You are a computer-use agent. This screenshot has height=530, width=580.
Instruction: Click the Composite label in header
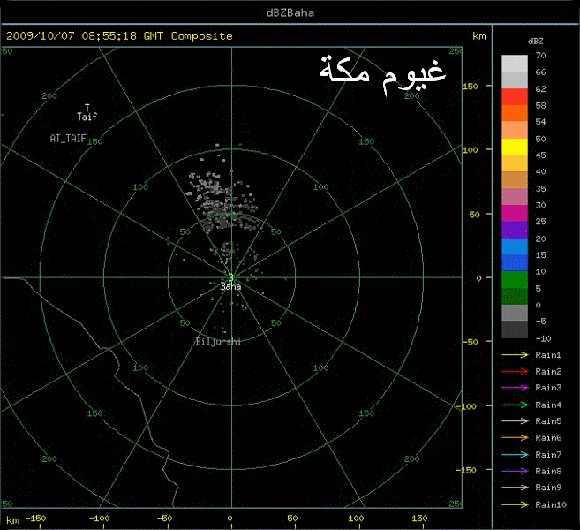(202, 36)
